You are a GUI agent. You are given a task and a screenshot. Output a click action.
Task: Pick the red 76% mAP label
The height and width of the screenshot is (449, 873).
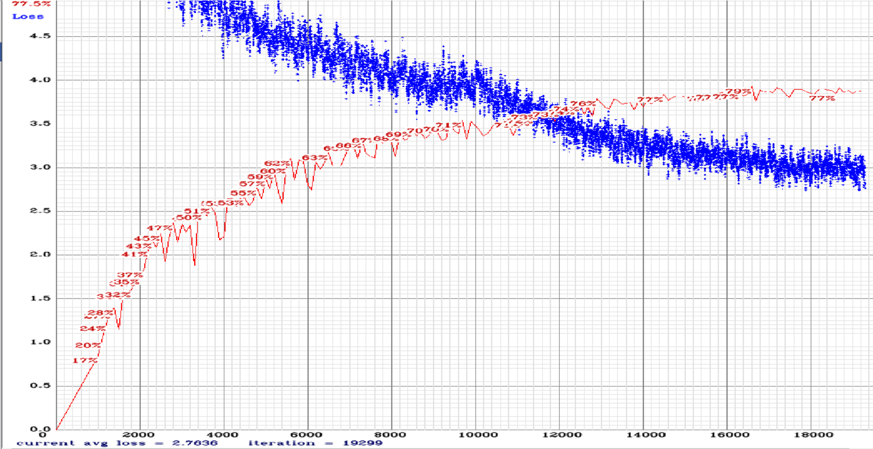tap(583, 104)
